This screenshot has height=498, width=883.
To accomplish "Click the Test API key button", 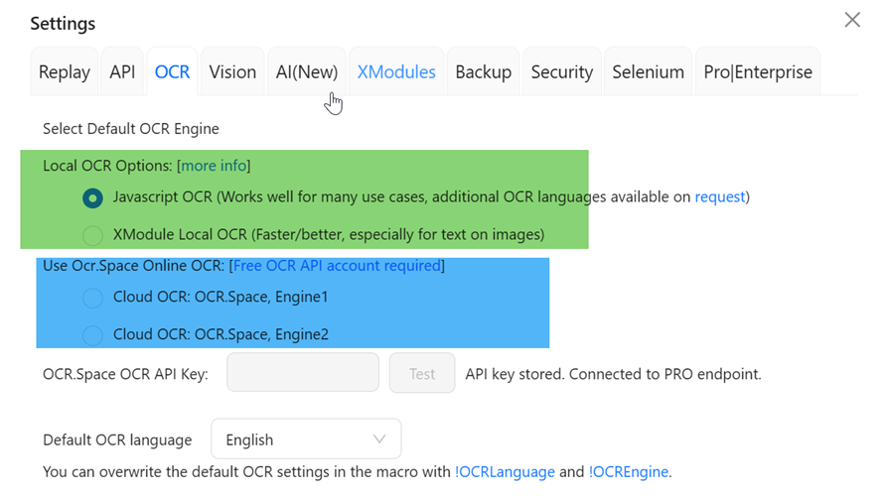I will click(422, 374).
